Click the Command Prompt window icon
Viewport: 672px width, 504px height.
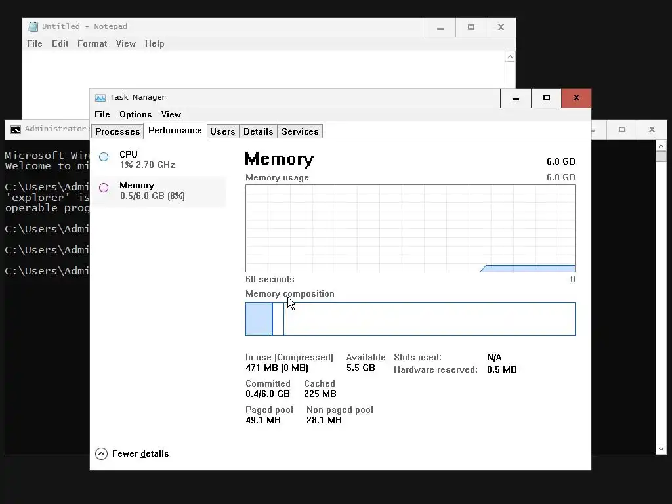pos(16,129)
